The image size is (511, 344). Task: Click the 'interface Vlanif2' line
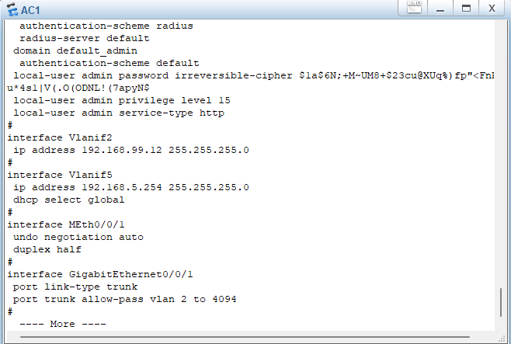53,137
